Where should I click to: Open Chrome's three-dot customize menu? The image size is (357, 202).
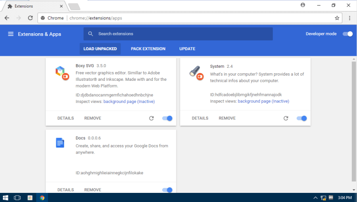(349, 18)
